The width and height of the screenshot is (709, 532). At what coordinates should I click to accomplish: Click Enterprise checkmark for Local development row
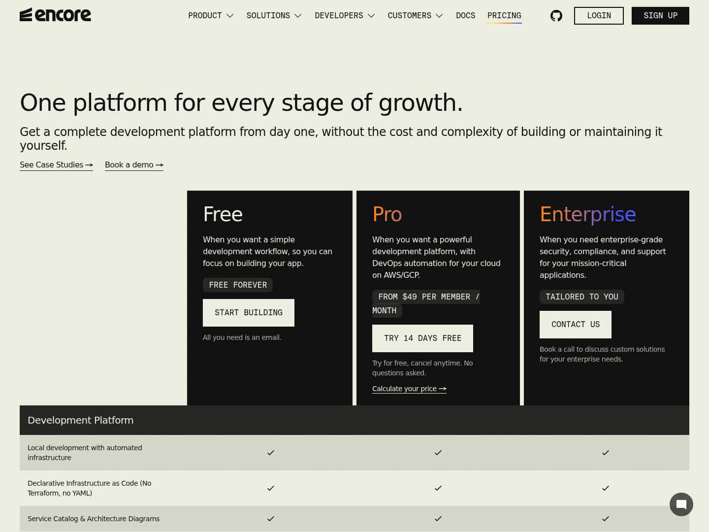click(606, 453)
